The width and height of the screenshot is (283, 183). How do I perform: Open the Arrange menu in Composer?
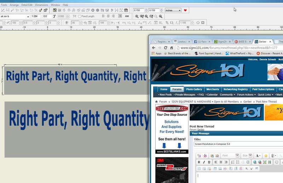pos(14,5)
